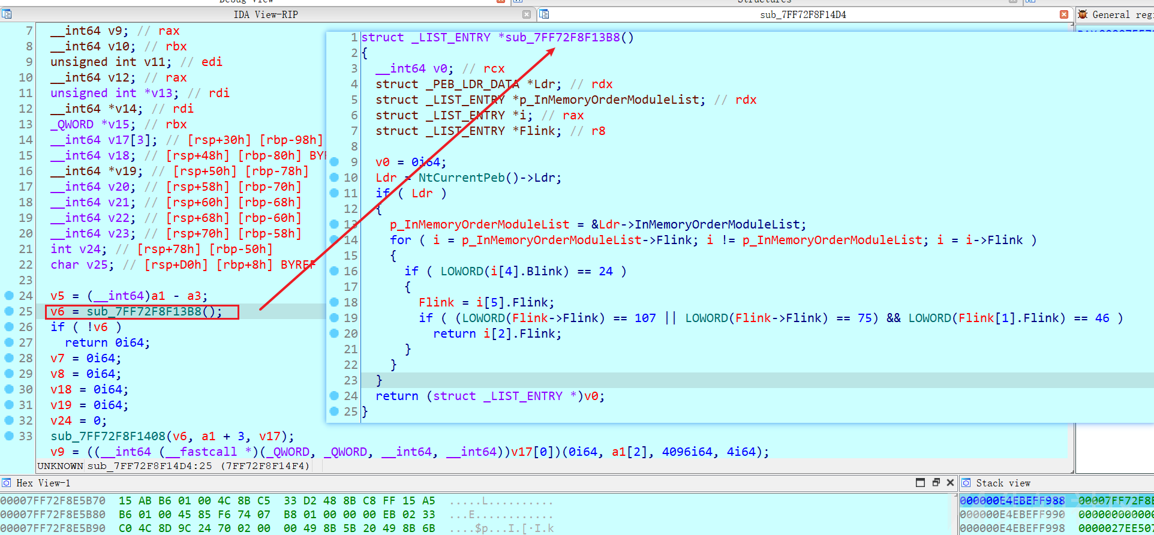Click the 'int v24;' declaration on line 21
The image size is (1154, 535).
[x=79, y=249]
